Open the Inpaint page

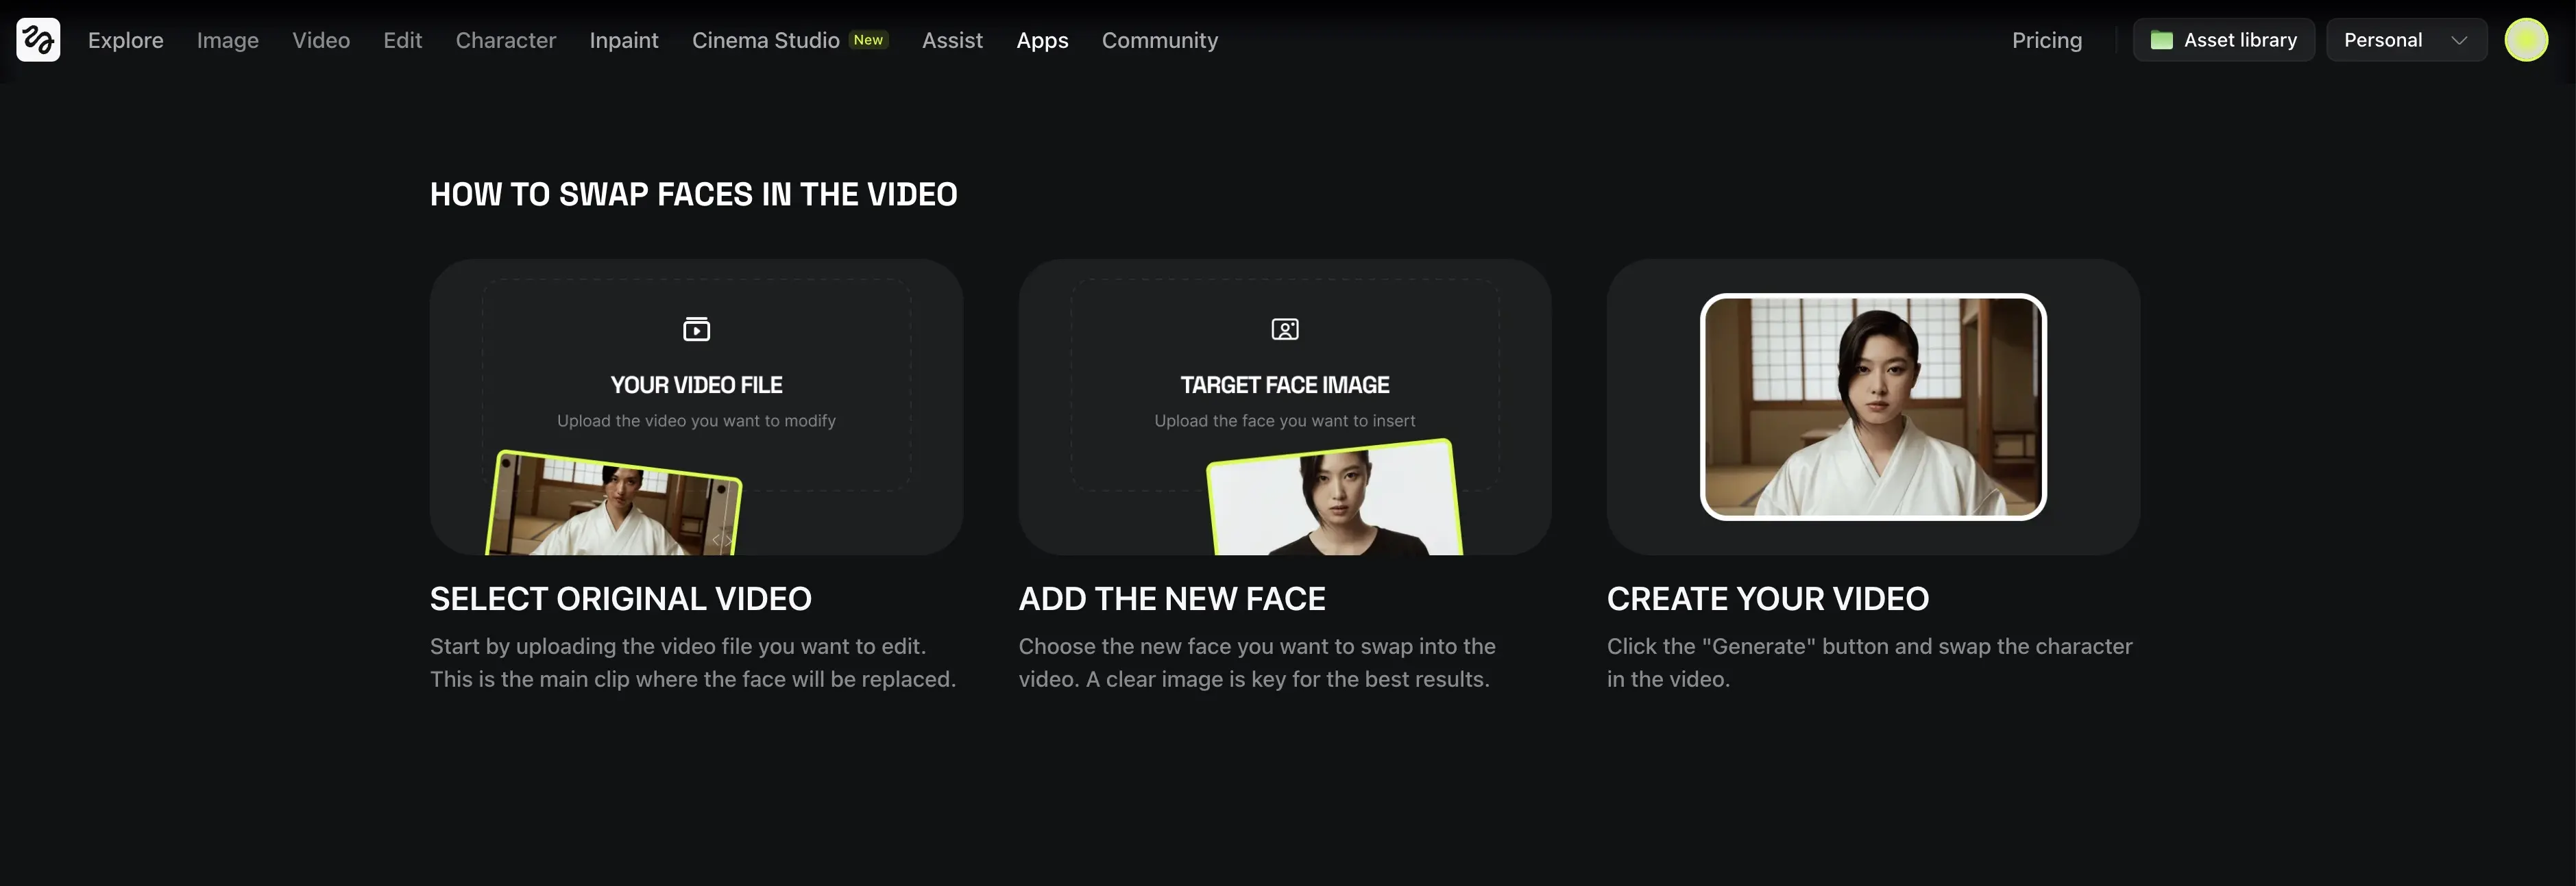tap(623, 40)
